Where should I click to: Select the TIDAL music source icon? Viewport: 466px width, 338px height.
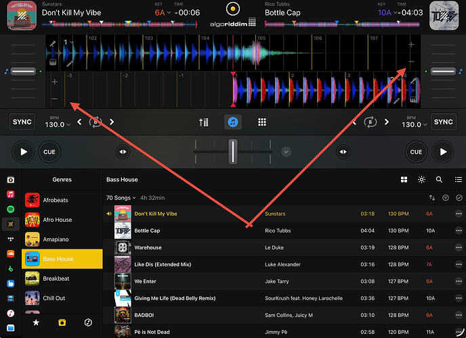pyautogui.click(x=10, y=239)
